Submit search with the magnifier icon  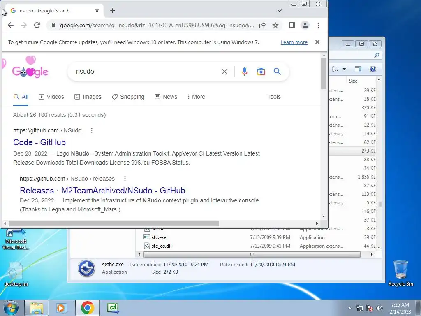click(x=278, y=72)
